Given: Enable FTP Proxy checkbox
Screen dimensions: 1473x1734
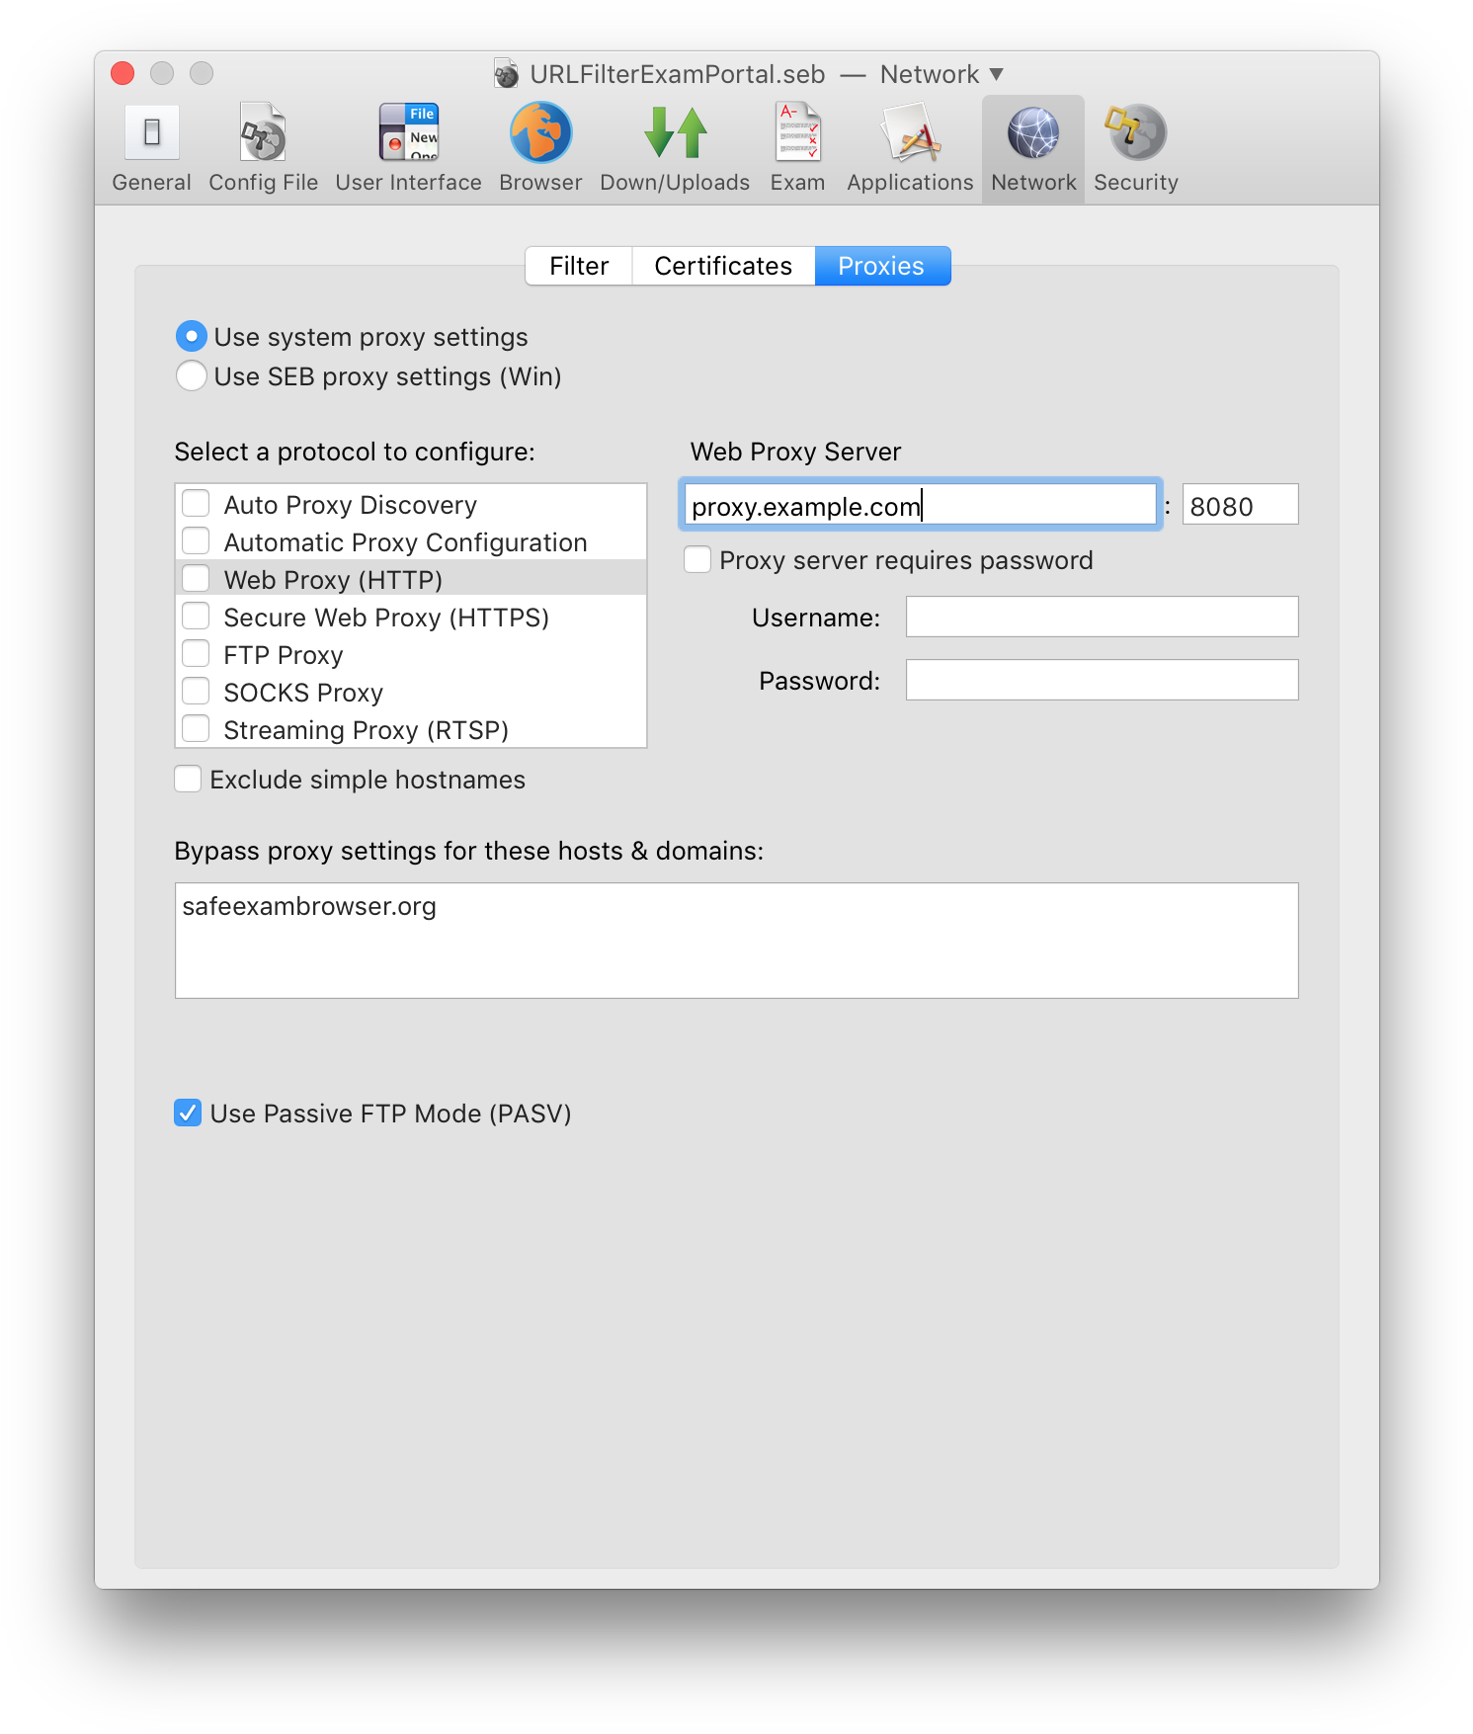Looking at the screenshot, I should 196,654.
